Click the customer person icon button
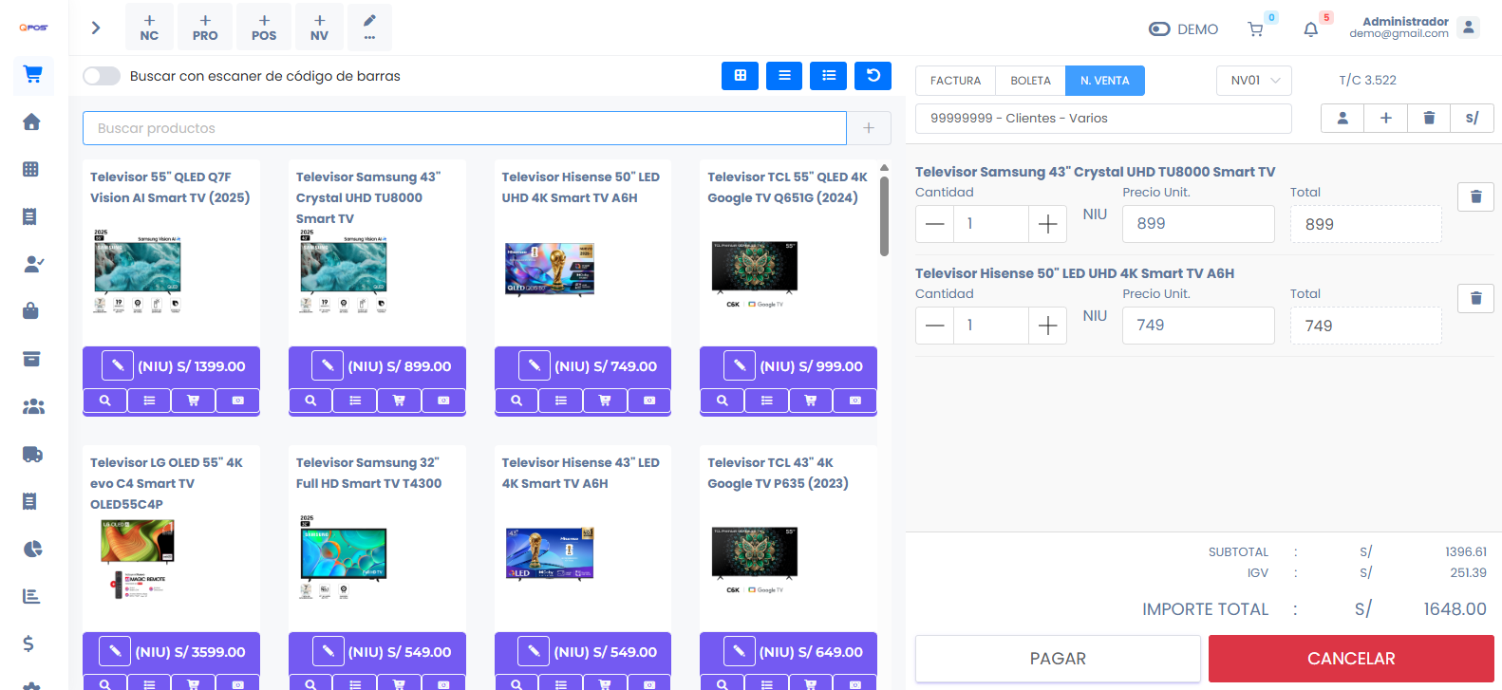The image size is (1502, 690). (x=1342, y=118)
